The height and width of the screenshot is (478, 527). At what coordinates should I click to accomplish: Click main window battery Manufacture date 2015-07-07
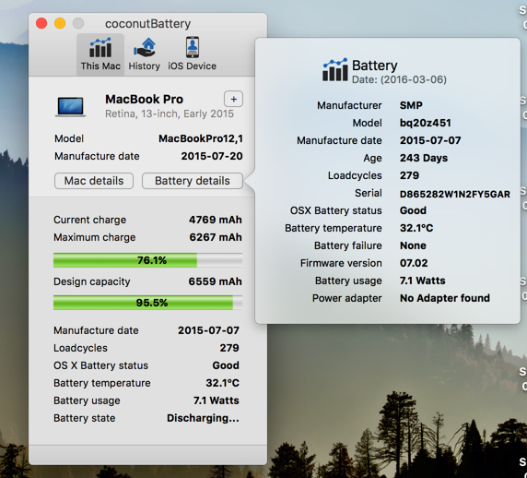tap(208, 330)
